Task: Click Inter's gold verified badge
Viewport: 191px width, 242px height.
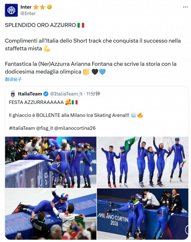Action: click(x=49, y=7)
